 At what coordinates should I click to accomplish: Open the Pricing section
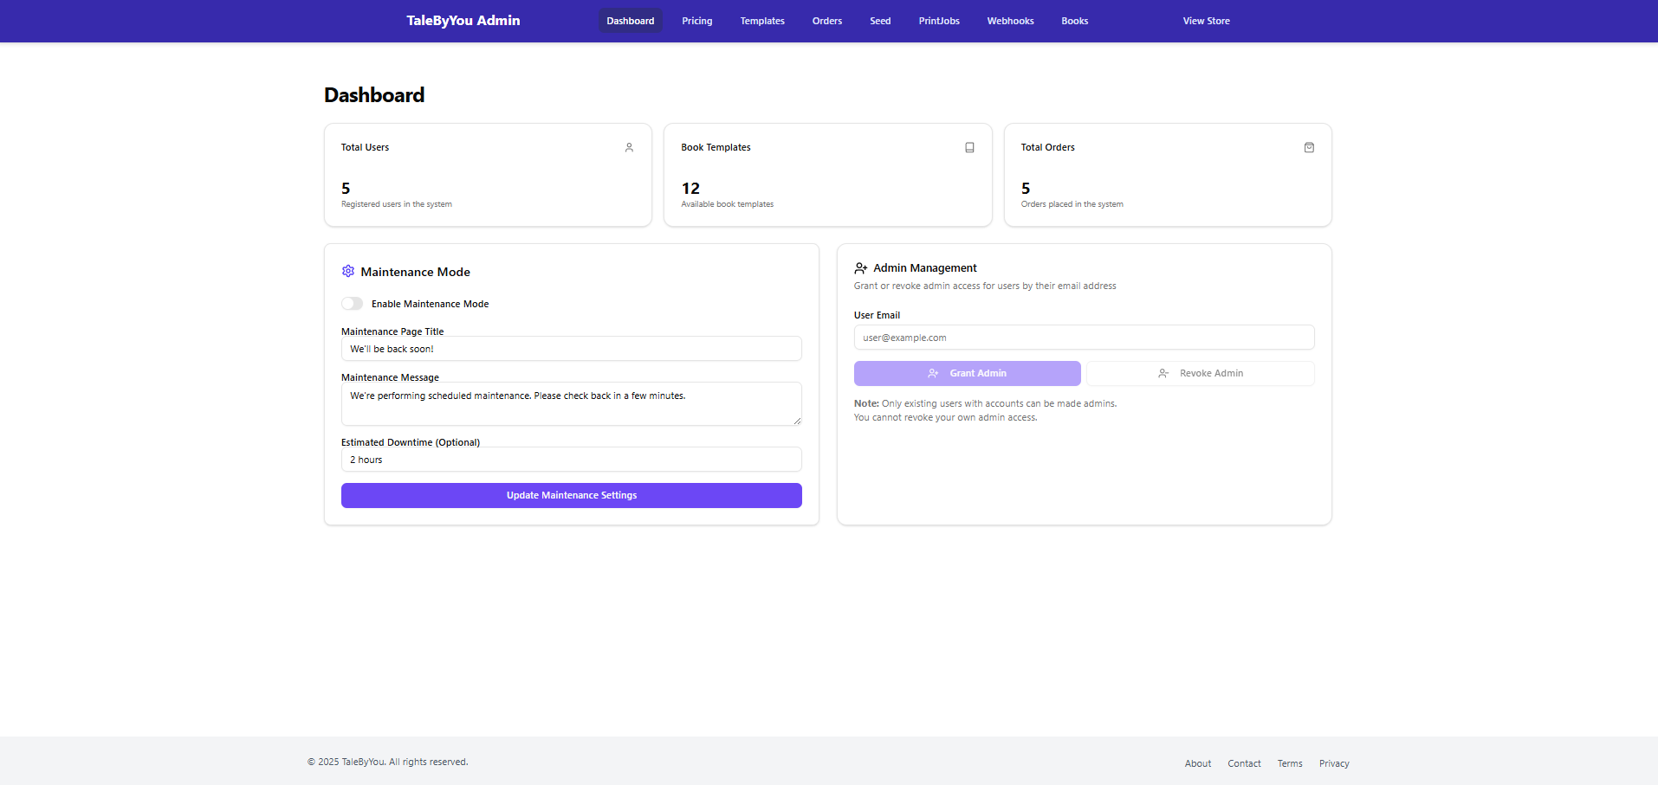[696, 20]
